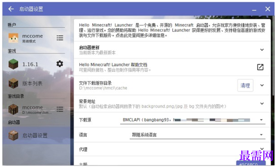Select 启动器设置 in the sidebar

coord(36,135)
